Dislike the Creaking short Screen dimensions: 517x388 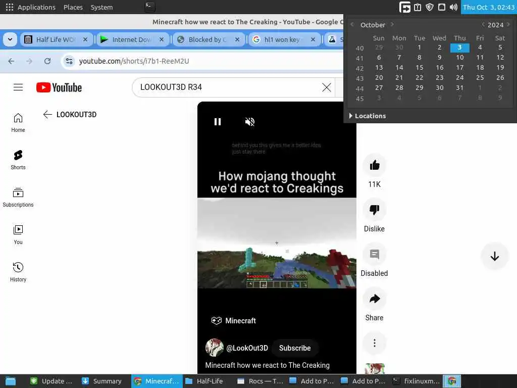(x=374, y=210)
